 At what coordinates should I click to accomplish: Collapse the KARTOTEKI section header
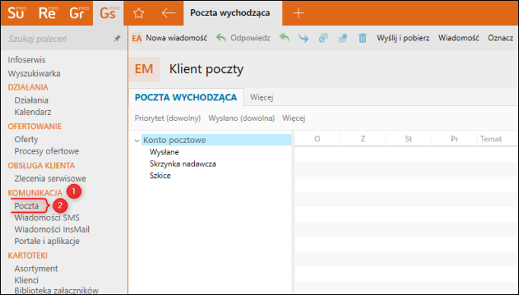click(x=27, y=255)
